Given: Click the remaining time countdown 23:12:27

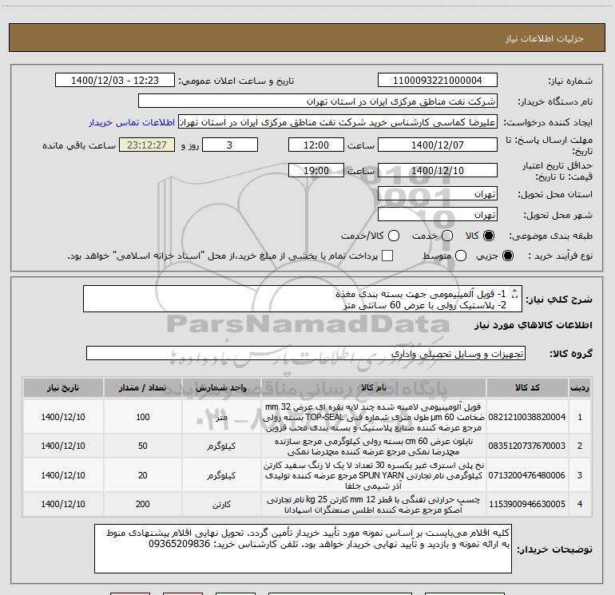Looking at the screenshot, I should [x=147, y=145].
